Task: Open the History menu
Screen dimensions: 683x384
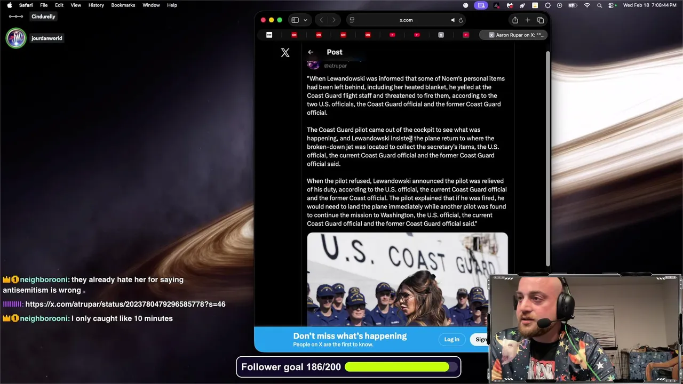Action: pyautogui.click(x=96, y=5)
